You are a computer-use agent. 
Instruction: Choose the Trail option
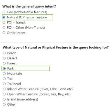[4, 79]
